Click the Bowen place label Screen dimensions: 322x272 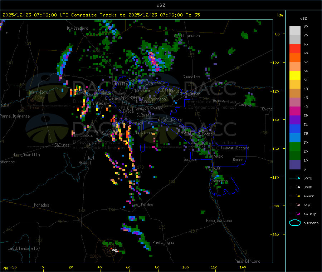pyautogui.click(x=238, y=160)
